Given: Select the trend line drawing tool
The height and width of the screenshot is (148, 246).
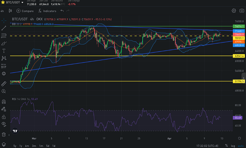Looking at the screenshot, I should pos(4,28).
